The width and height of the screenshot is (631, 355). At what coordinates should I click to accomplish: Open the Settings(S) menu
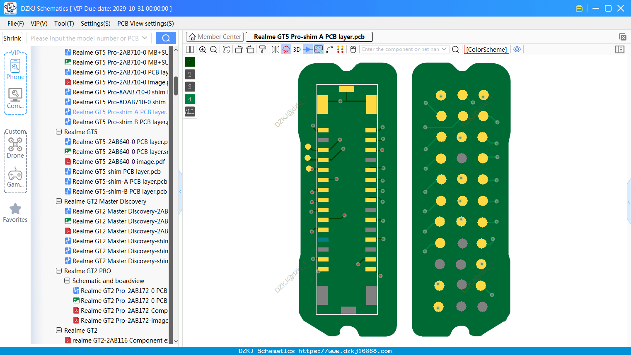point(96,24)
